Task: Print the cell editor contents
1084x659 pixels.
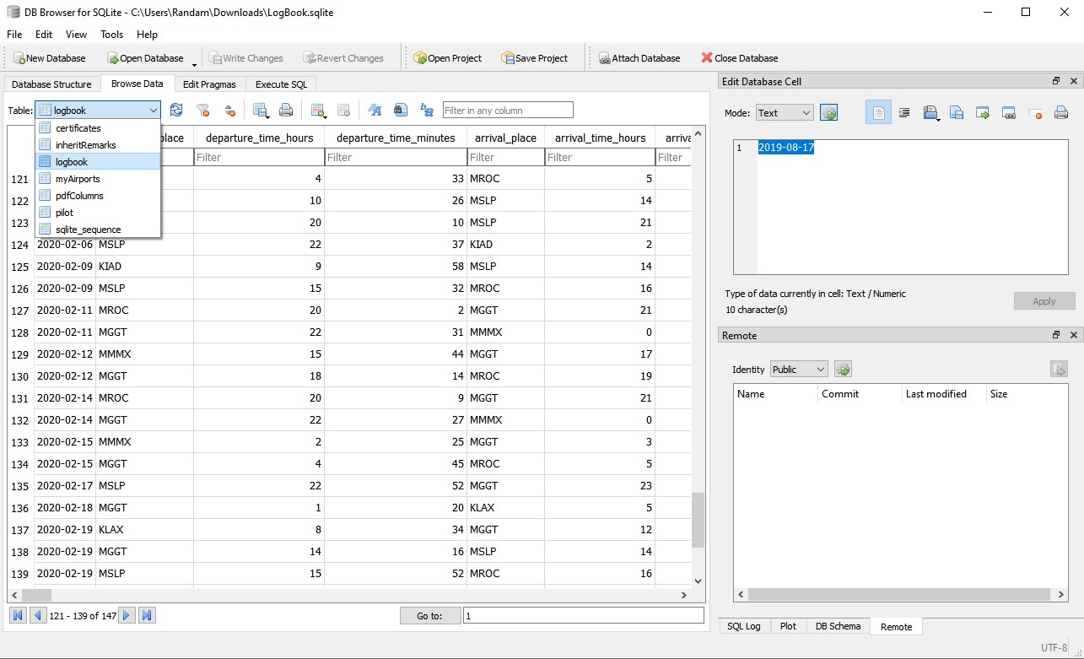Action: click(x=1061, y=113)
